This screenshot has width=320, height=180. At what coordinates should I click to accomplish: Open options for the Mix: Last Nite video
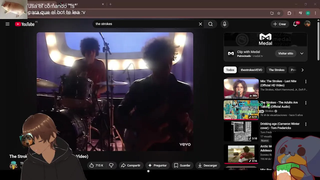(306, 82)
